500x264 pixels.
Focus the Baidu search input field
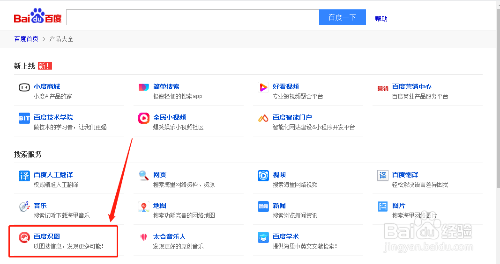coord(192,17)
